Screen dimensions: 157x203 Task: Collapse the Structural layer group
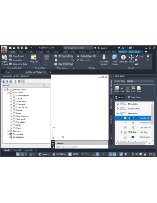pos(118,113)
